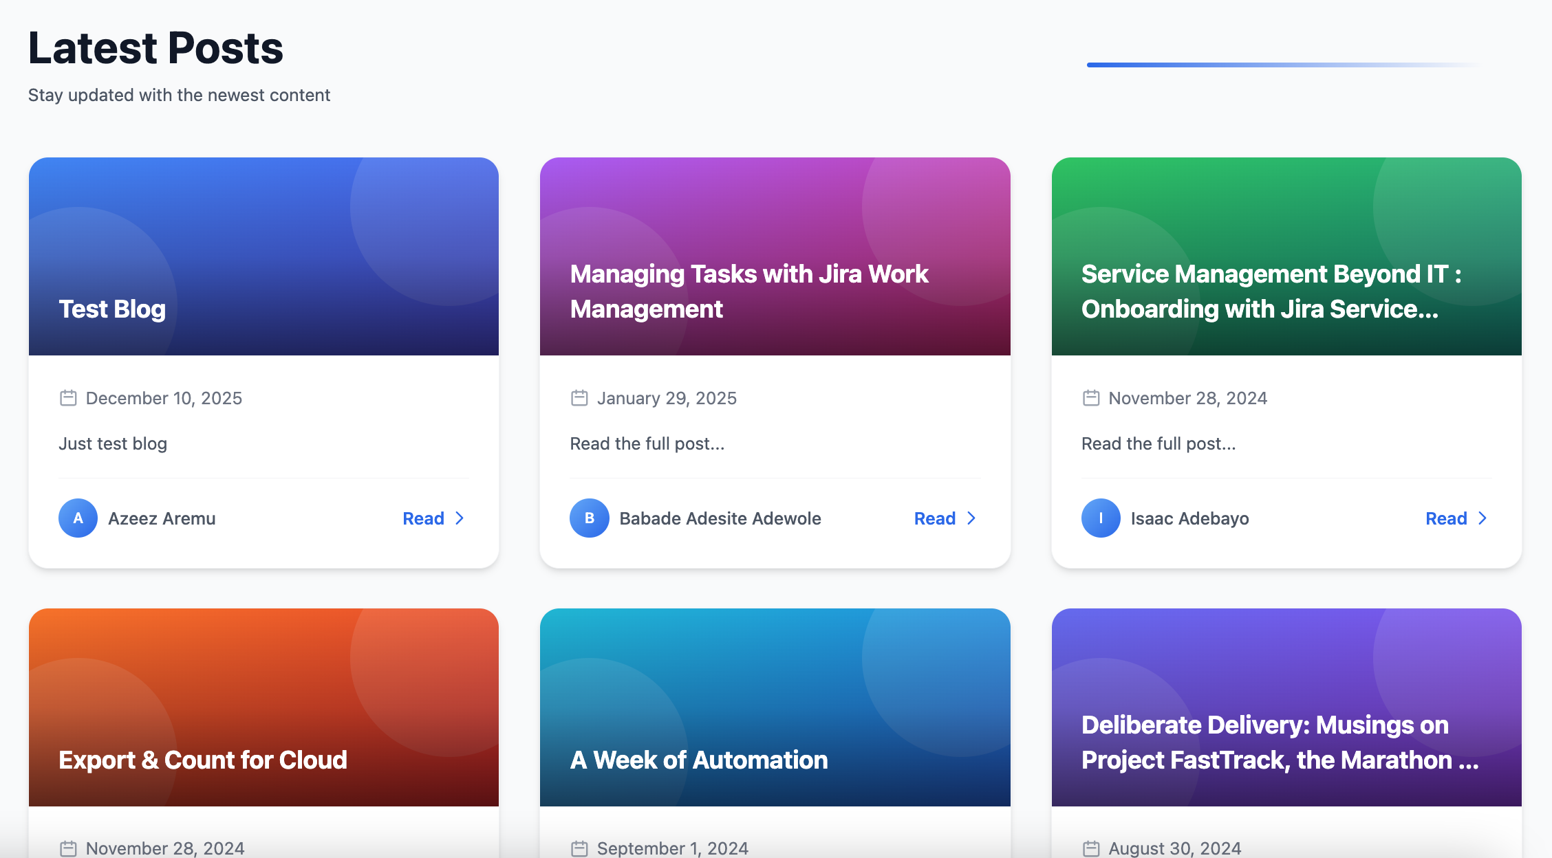
Task: Click the chevron next to Read by Babade
Action: (971, 518)
